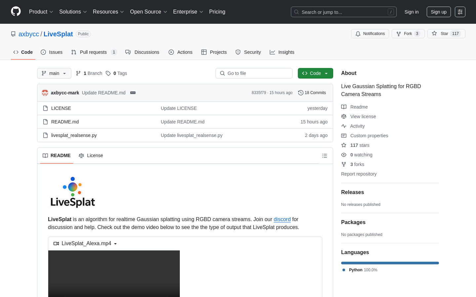
Task: View the 18 Commits history
Action: pyautogui.click(x=312, y=93)
